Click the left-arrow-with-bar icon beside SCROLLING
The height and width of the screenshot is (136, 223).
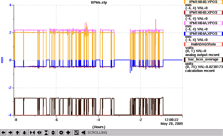(x=83, y=133)
